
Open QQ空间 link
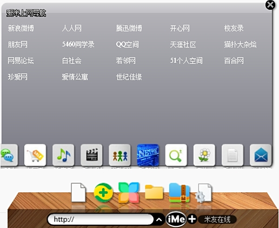pyautogui.click(x=128, y=44)
